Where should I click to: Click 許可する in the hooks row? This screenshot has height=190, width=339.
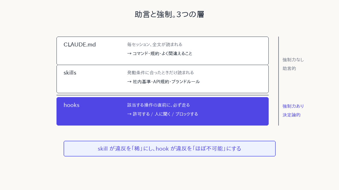[141, 114]
